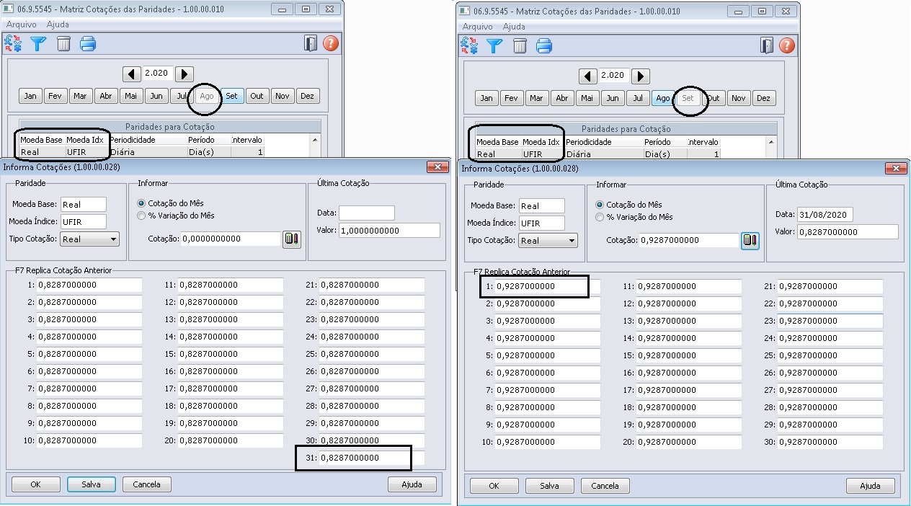This screenshot has width=911, height=506.
Task: Click day 31 quotation field in left dialog
Action: pos(372,458)
